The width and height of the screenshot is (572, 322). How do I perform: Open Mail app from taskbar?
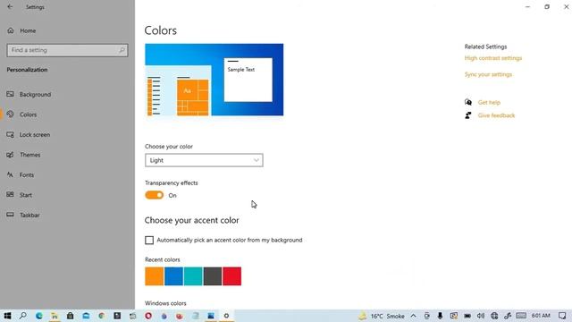pyautogui.click(x=86, y=316)
